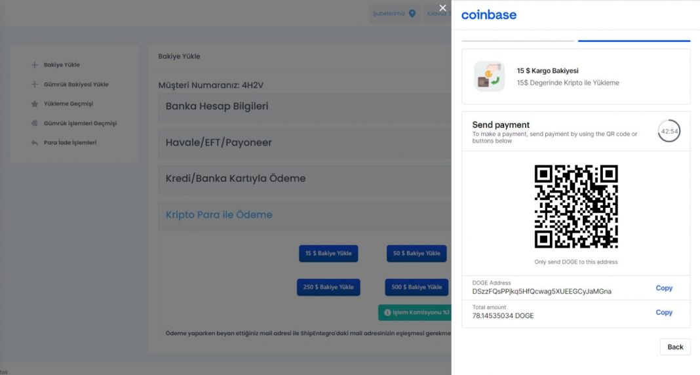The image size is (700, 375).
Task: Click the Coinbase logo
Action: click(489, 14)
